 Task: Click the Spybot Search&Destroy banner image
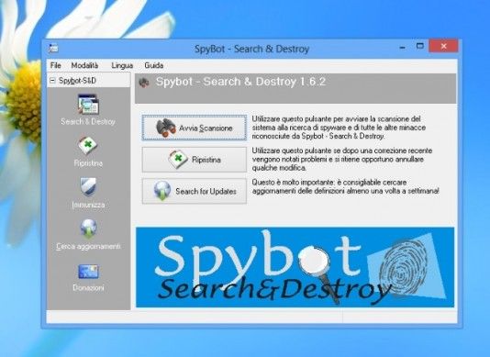click(295, 267)
